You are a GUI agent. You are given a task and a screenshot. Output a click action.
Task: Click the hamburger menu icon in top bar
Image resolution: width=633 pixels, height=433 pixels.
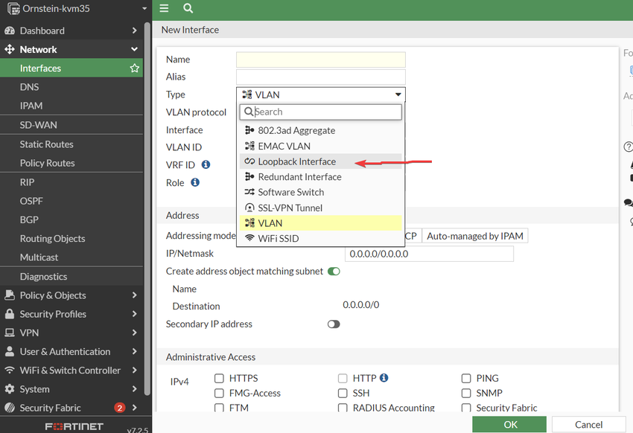point(164,8)
